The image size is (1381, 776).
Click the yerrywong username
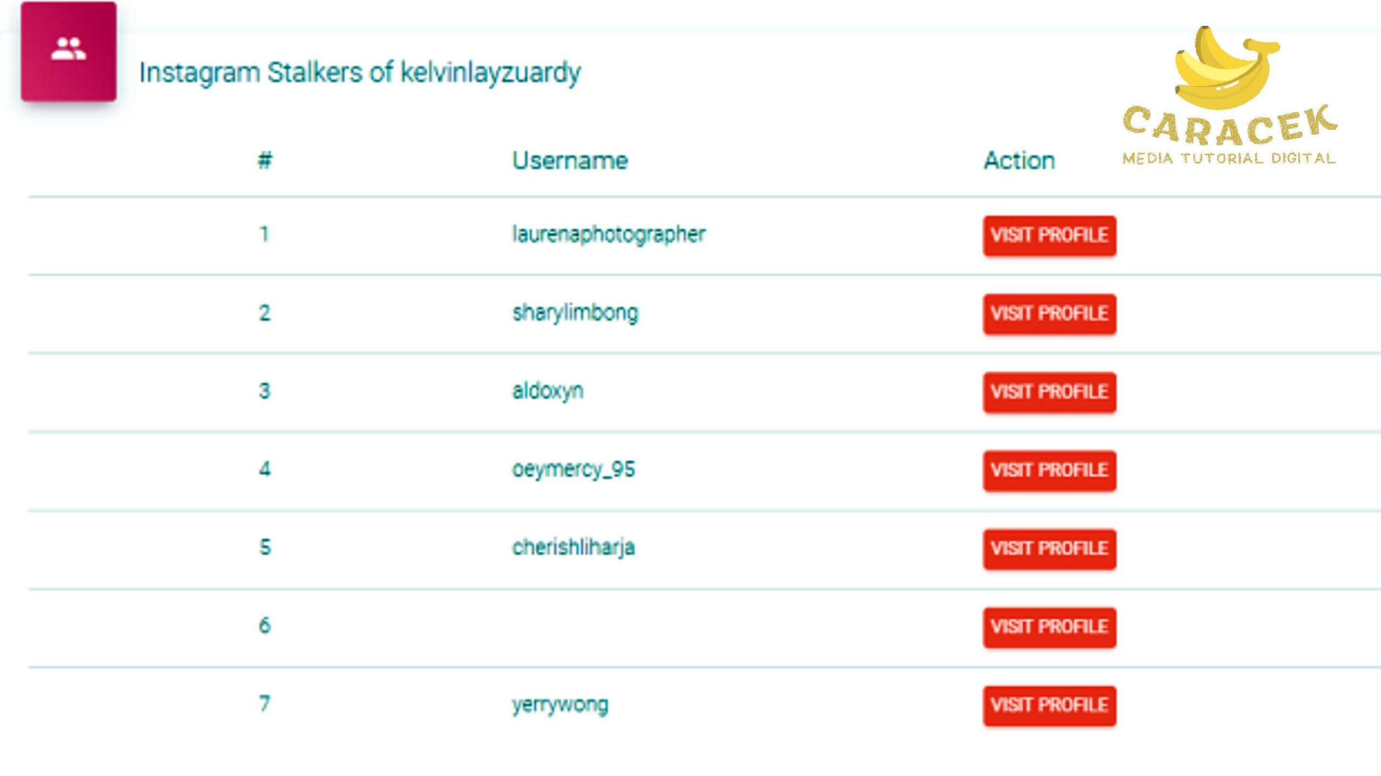560,704
